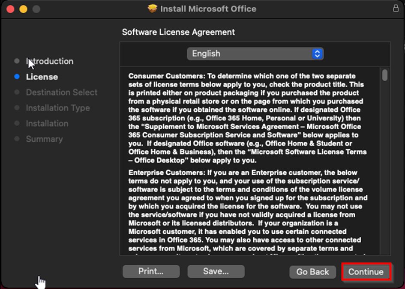The image size is (405, 289).
Task: Click the blue License step bullet
Action: pos(17,77)
